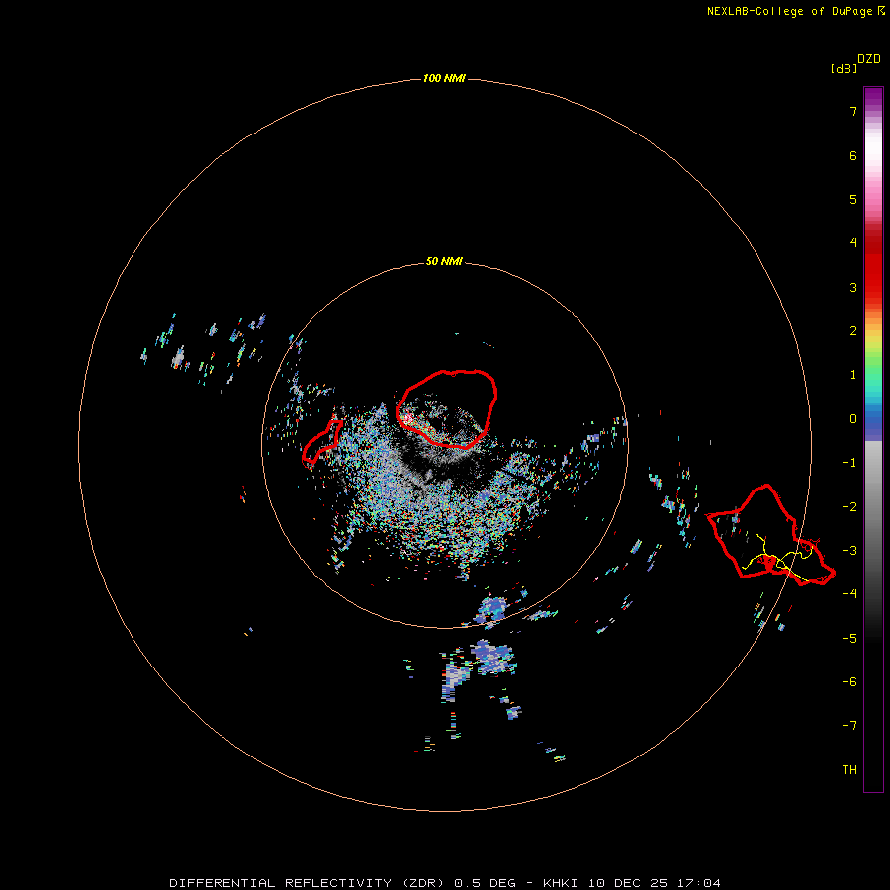Image resolution: width=890 pixels, height=890 pixels.
Task: Click the 0 value on color scale
Action: (x=853, y=419)
